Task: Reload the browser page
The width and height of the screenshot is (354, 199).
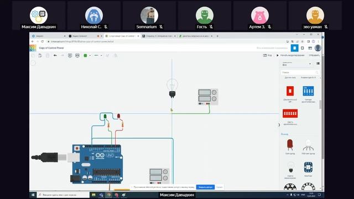Action: [42, 41]
